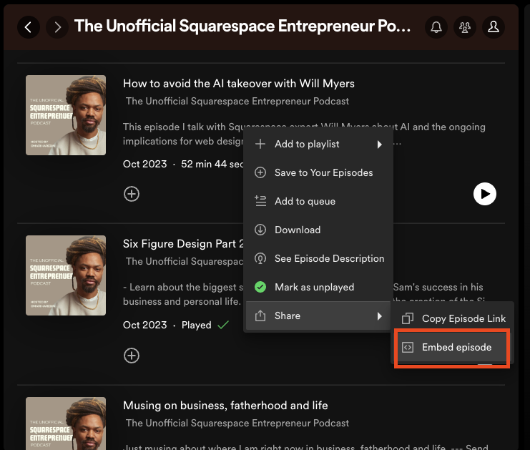Open Six Figure Design episode cover art

(x=66, y=275)
